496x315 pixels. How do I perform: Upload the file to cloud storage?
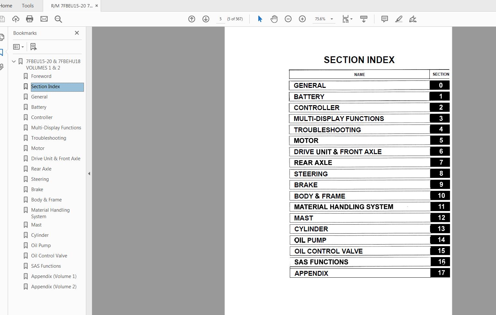pyautogui.click(x=15, y=19)
